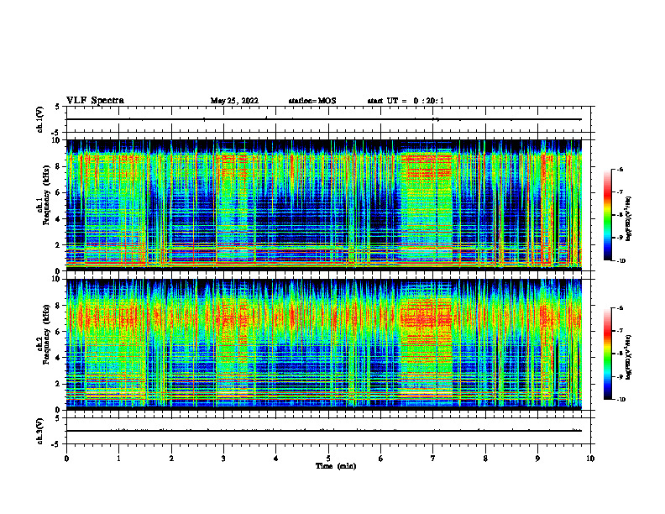Click the ch.3 voltage waveform trace

(324, 431)
